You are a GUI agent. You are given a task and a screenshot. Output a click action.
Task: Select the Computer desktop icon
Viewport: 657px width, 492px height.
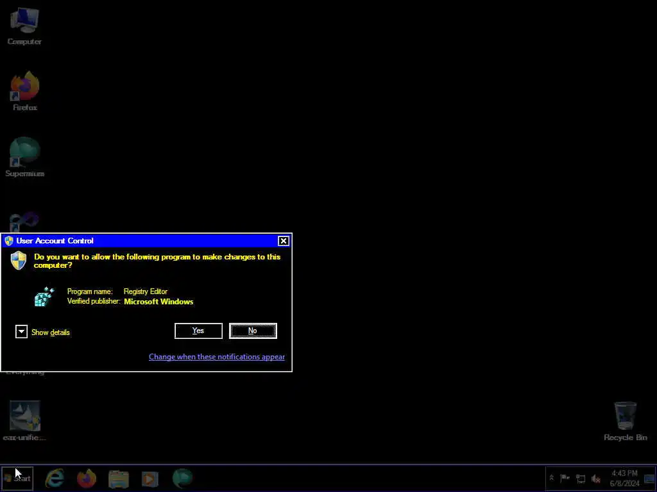24,26
